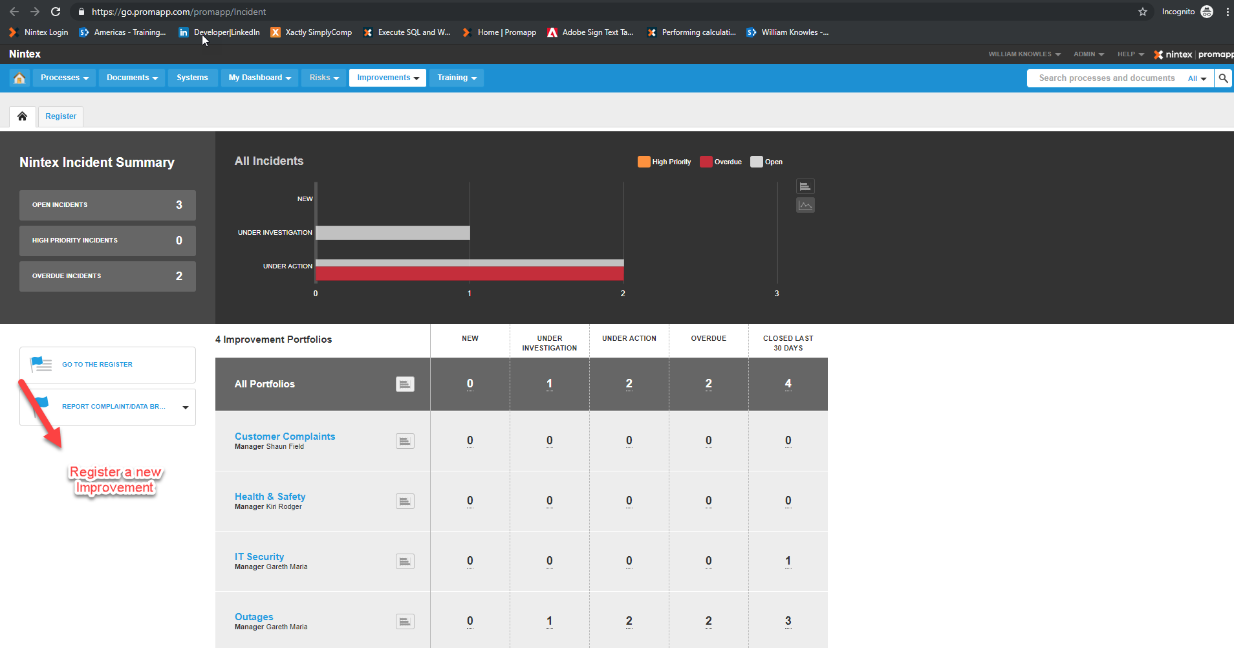
Task: Open Open Incidents summary tile
Action: (x=107, y=205)
